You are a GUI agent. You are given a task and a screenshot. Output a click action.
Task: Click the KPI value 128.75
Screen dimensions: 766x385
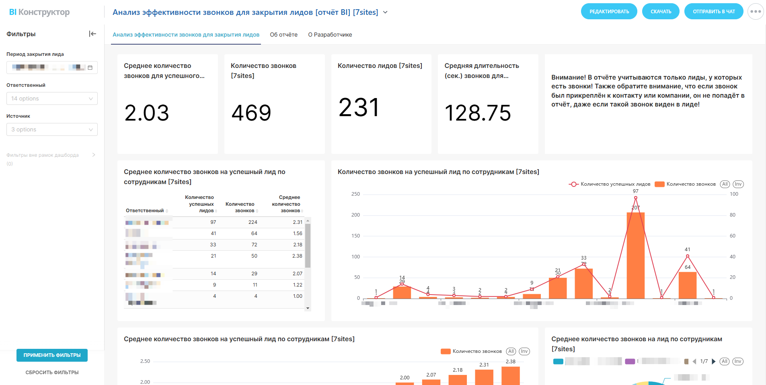click(x=478, y=113)
